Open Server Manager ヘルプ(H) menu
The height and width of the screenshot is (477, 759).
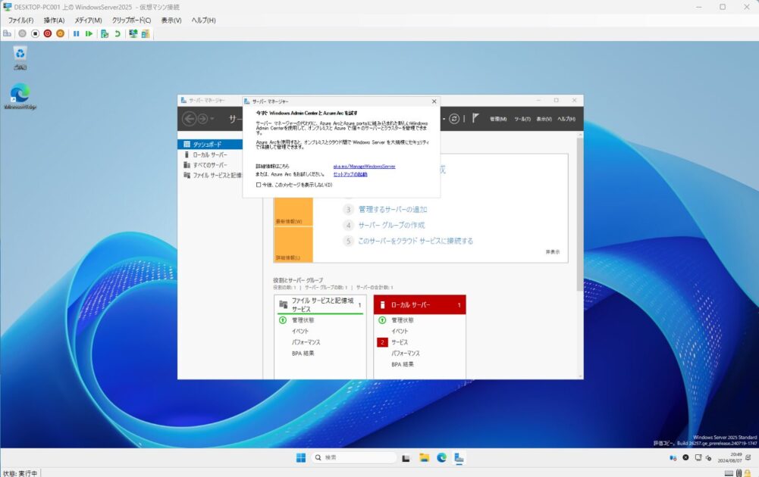566,119
